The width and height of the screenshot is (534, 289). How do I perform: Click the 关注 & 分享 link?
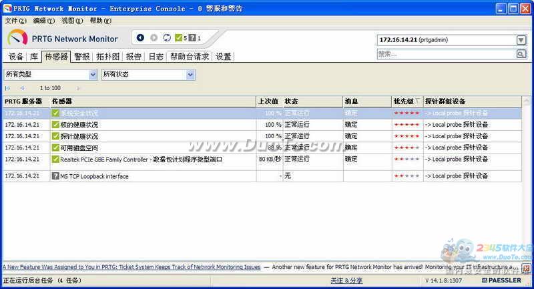(x=346, y=280)
